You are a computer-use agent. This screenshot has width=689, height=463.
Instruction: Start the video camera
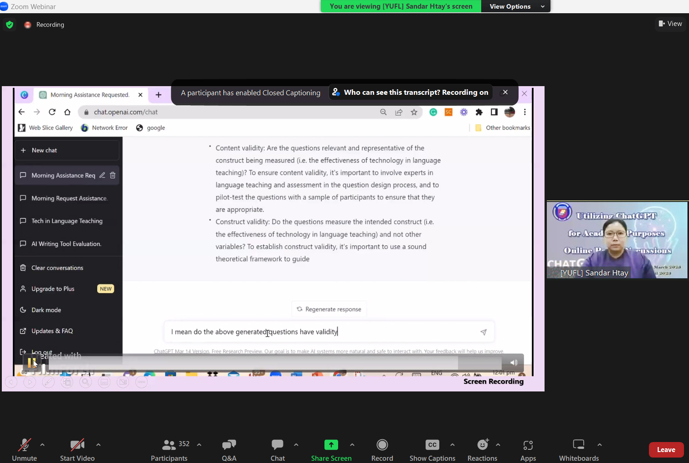(x=77, y=449)
